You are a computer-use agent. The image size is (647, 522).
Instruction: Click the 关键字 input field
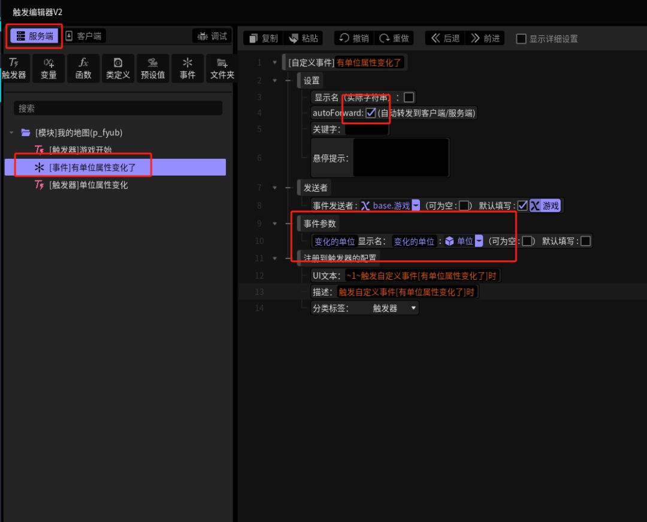click(367, 129)
